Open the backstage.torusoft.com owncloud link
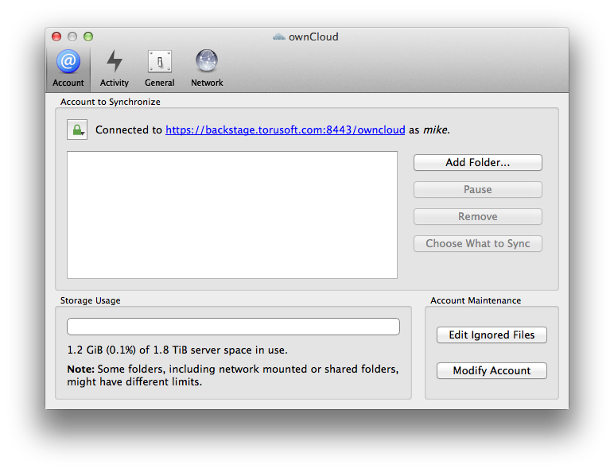 [285, 130]
